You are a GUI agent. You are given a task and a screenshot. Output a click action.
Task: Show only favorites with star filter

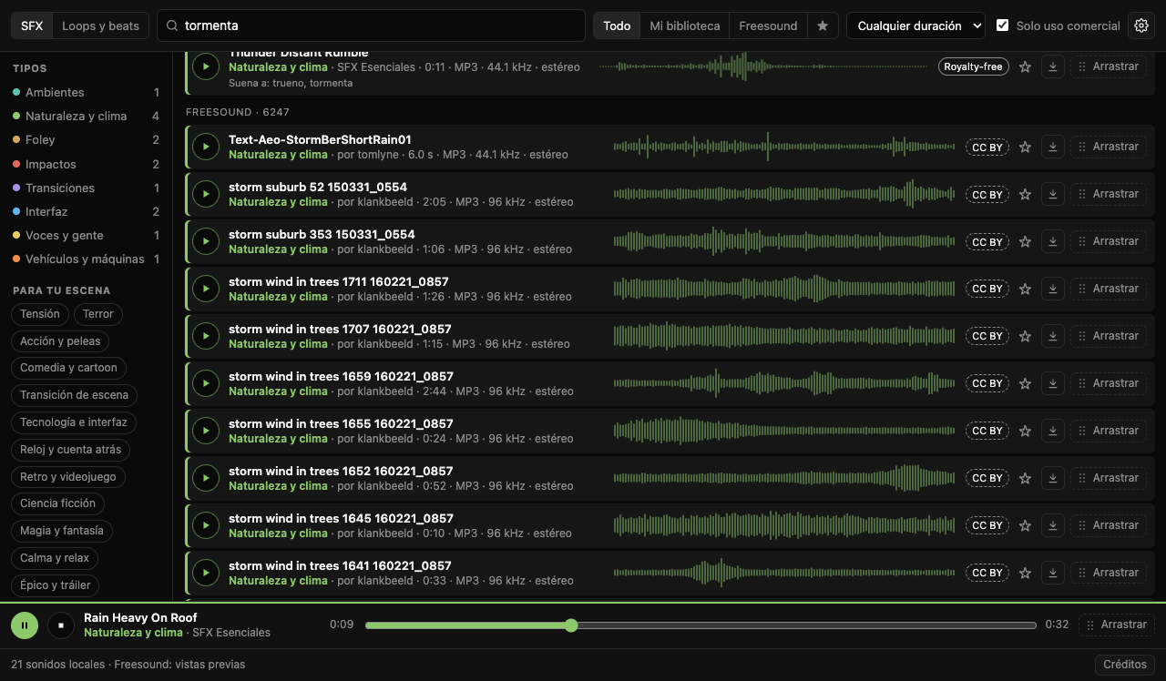pyautogui.click(x=823, y=25)
